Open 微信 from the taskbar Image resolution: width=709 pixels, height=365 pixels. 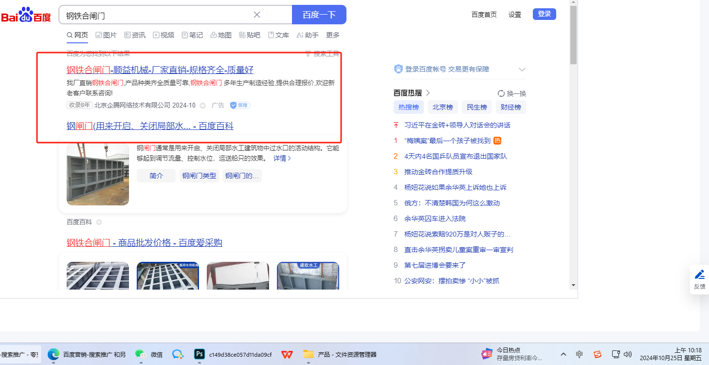click(x=149, y=354)
